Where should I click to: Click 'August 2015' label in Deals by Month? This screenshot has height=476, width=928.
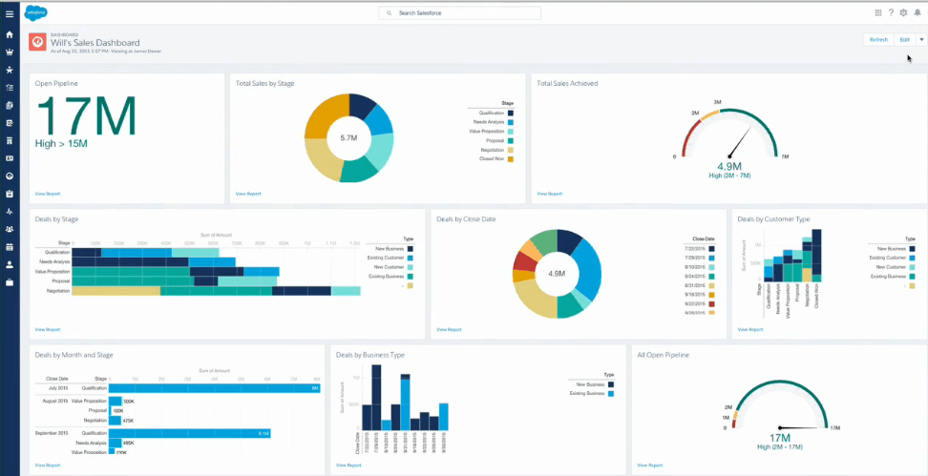[57, 401]
